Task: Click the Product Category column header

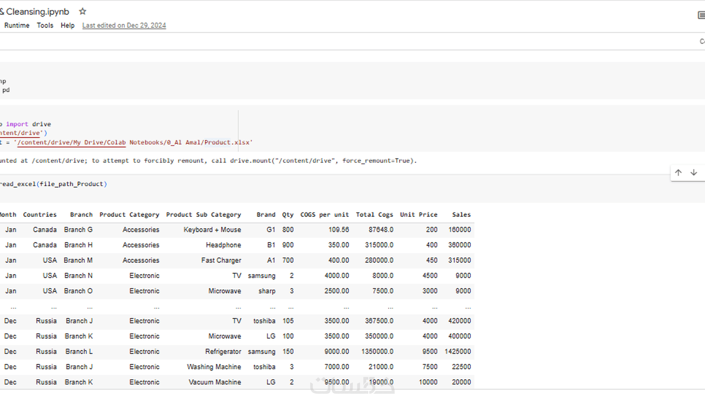Action: (129, 214)
